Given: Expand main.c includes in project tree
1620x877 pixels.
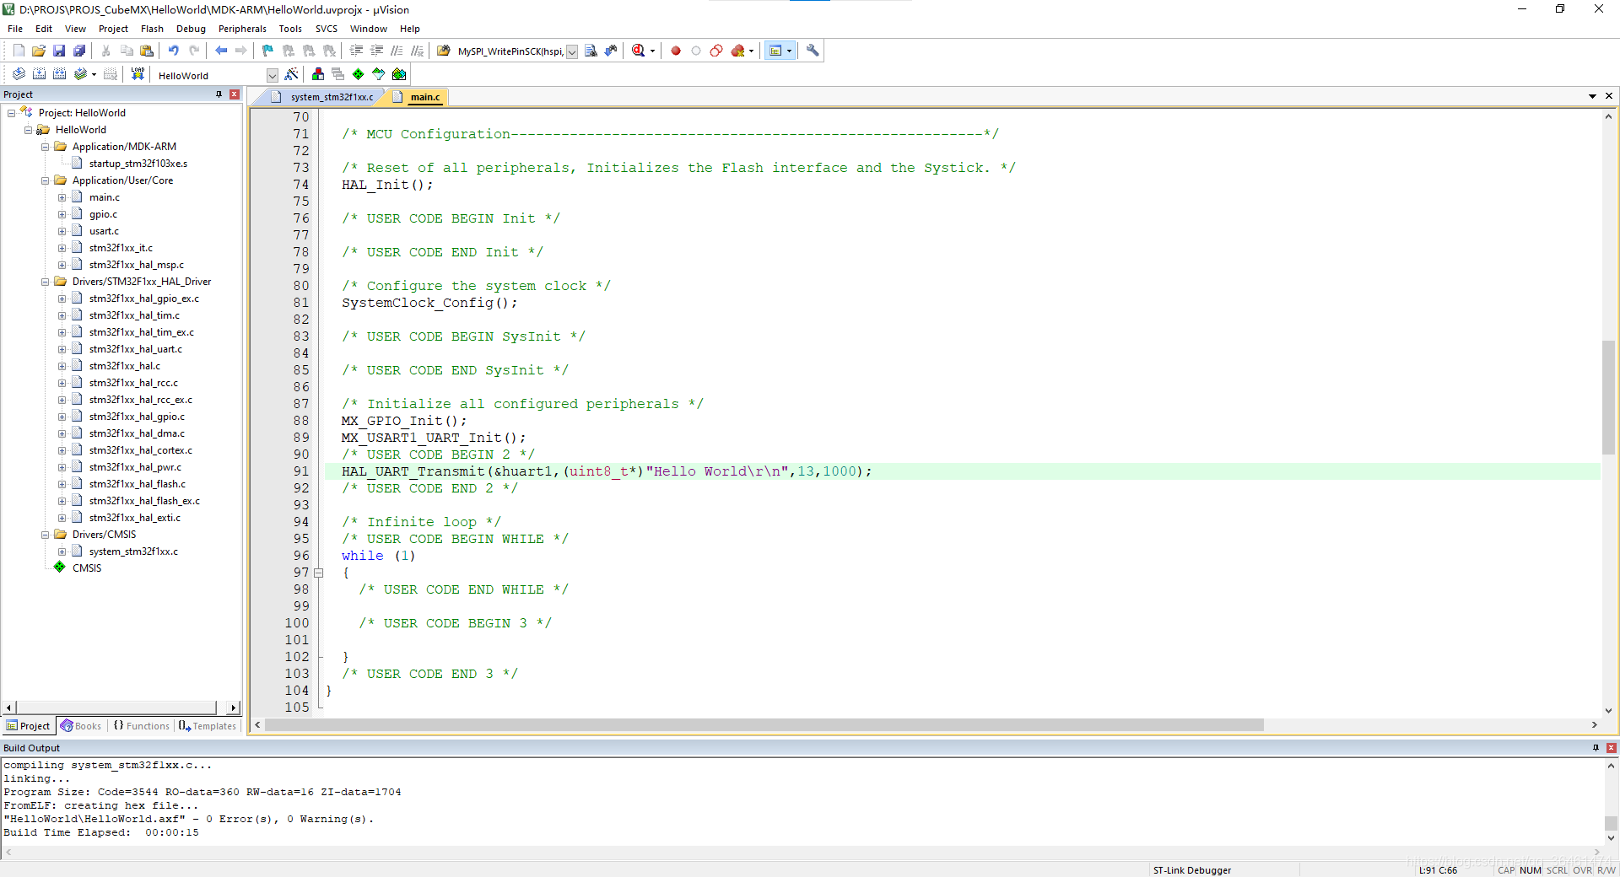Looking at the screenshot, I should click(x=62, y=197).
